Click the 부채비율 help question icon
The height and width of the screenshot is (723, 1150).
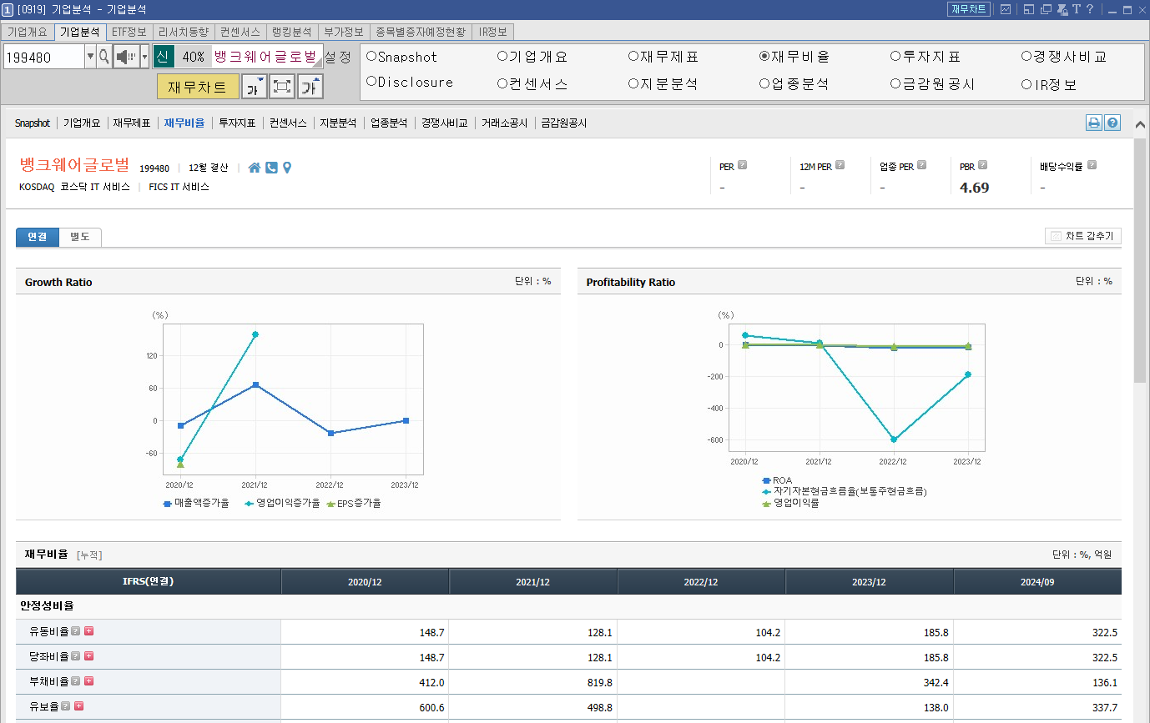point(75,680)
